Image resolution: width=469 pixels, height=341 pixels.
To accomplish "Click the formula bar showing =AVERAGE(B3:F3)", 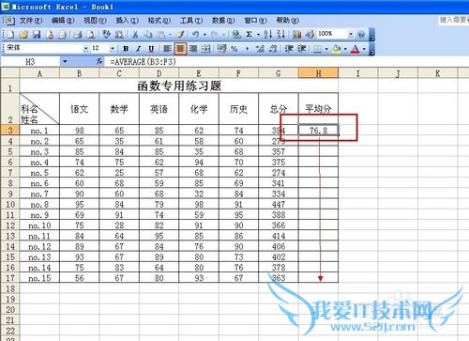I will pos(288,62).
